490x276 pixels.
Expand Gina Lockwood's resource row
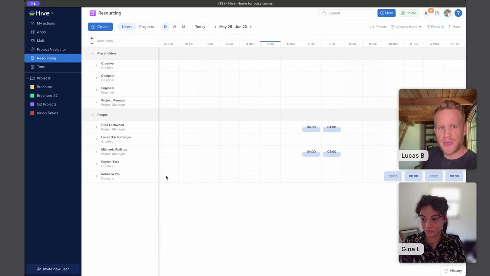tap(96, 127)
